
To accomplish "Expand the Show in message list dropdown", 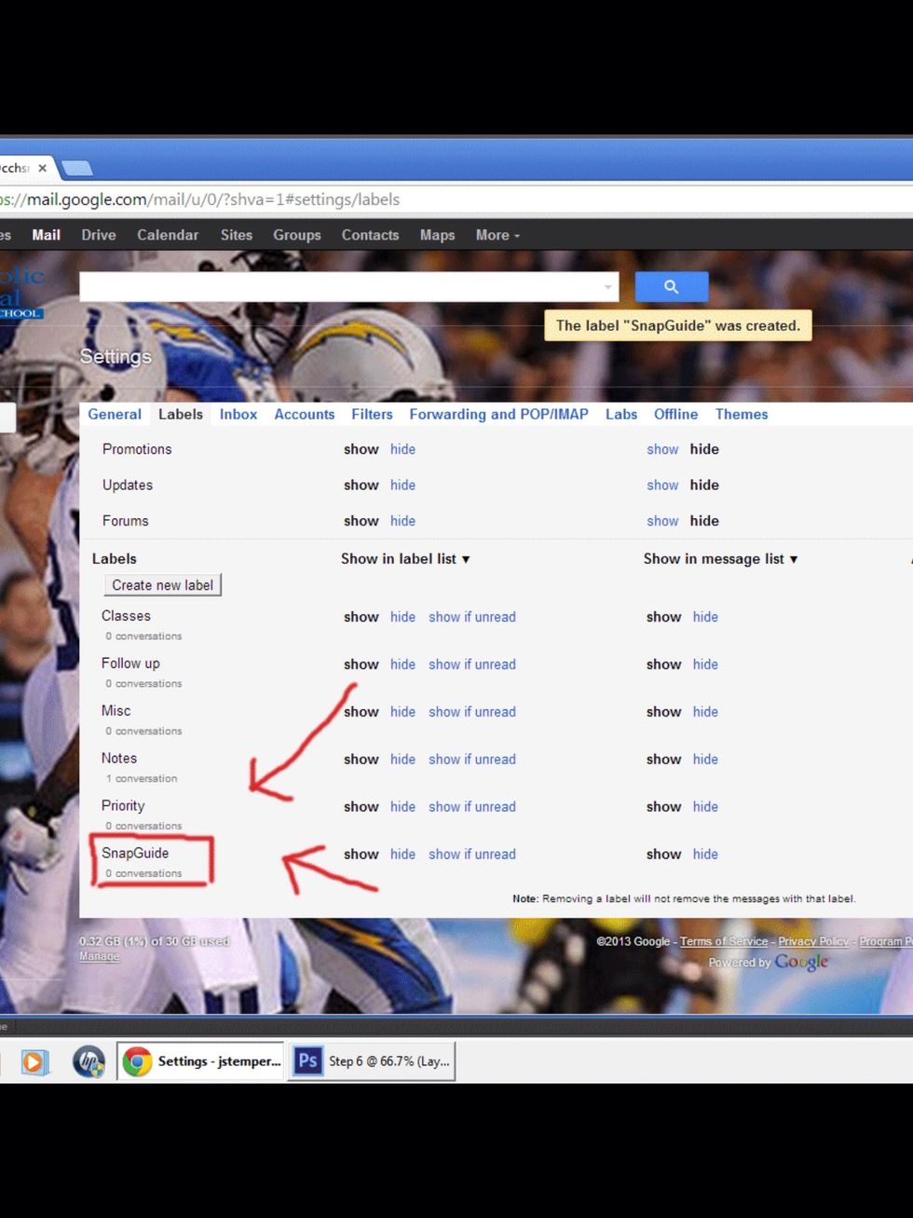I will (x=720, y=559).
